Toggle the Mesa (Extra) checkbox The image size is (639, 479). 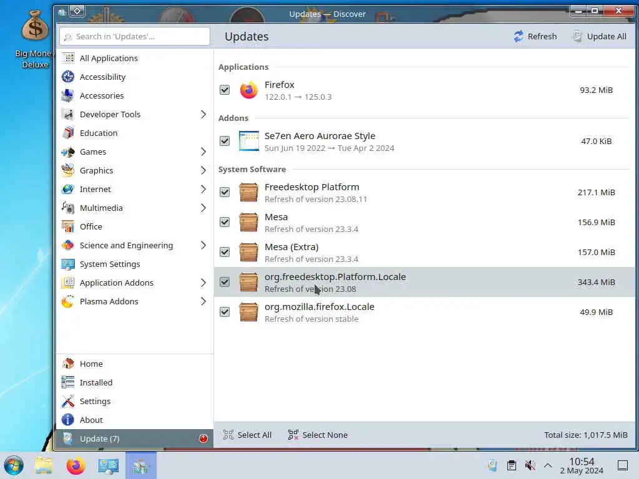pyautogui.click(x=225, y=252)
